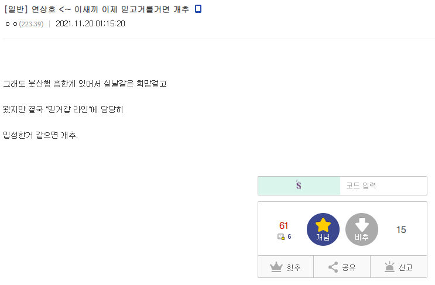Click the share icon next to 공유

(x=333, y=267)
